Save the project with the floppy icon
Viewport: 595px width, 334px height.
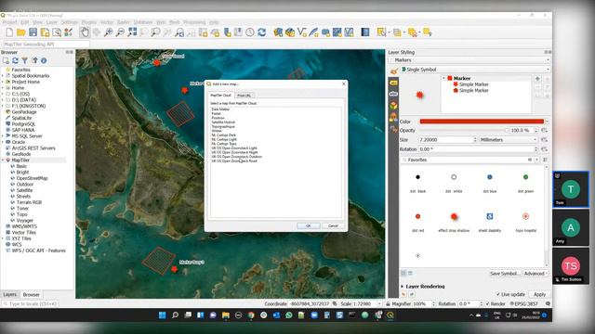(33, 32)
